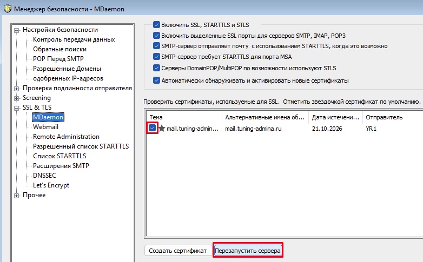Open Разрешенные Домены settings
423x262 pixels.
point(67,69)
